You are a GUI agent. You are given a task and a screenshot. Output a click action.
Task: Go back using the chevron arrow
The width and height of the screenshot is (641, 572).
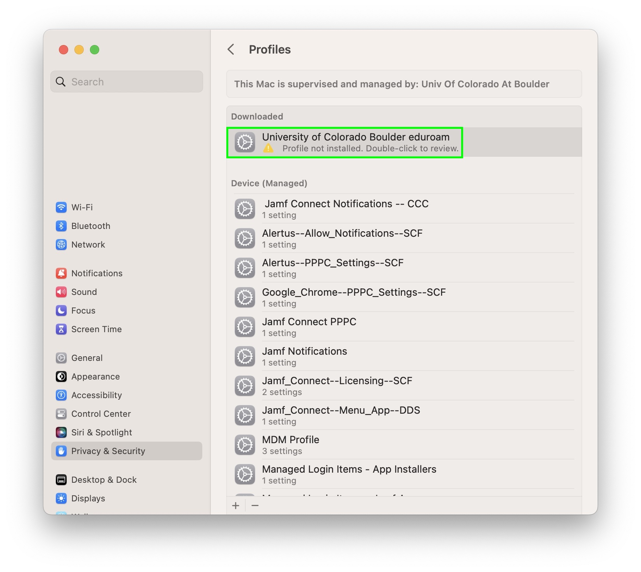click(231, 49)
